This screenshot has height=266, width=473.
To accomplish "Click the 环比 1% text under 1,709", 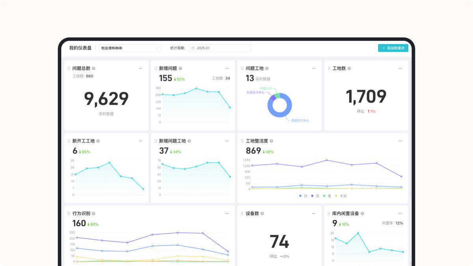I will pyautogui.click(x=366, y=111).
